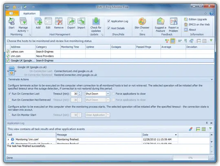Image resolution: width=220 pixels, height=166 pixels.
Task: Click Report a Problem
Action: [x=174, y=25]
